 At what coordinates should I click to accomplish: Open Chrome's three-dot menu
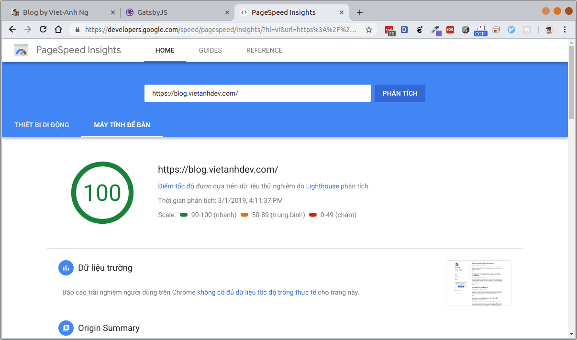(566, 30)
